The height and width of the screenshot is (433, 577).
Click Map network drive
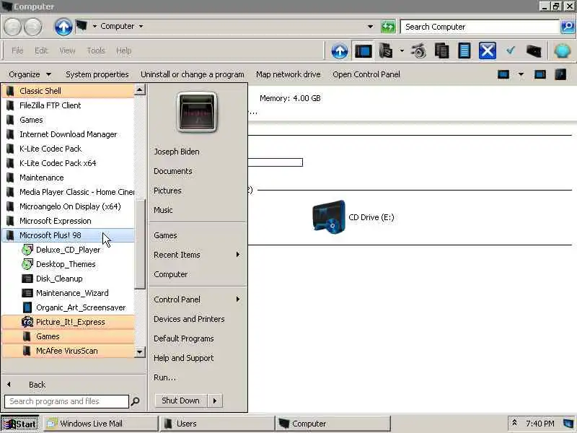point(288,74)
